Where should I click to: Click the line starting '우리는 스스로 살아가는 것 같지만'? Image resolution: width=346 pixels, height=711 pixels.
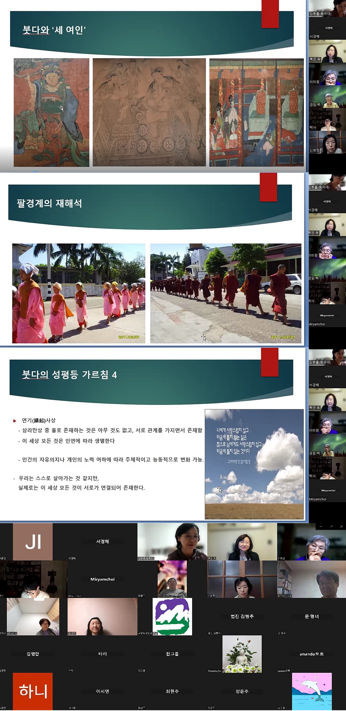[58, 478]
